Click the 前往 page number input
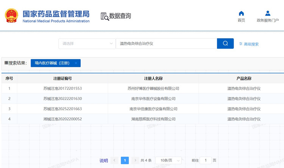 click(206, 160)
